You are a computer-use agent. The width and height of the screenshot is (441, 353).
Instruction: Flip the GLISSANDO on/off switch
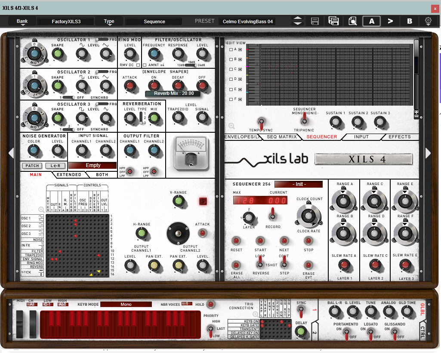coord(394,333)
